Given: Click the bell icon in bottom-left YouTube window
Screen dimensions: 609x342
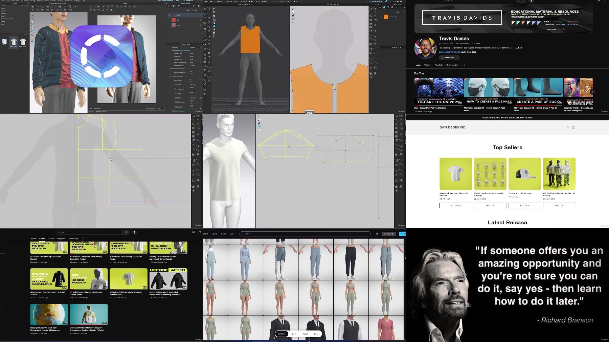Looking at the screenshot, I should 200,232.
